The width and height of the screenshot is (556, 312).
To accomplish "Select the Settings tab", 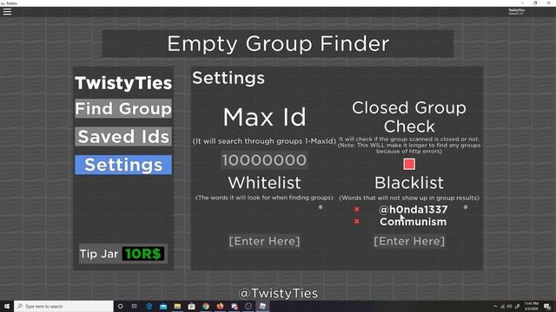I will pos(123,165).
